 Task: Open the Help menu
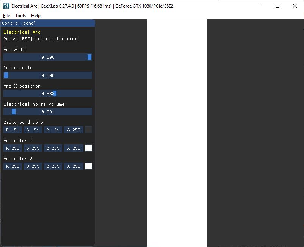click(36, 16)
